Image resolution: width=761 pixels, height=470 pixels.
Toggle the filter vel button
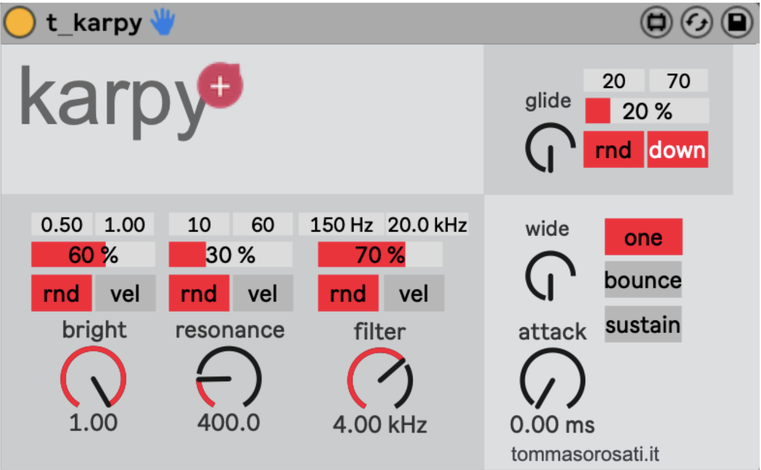coord(414,293)
